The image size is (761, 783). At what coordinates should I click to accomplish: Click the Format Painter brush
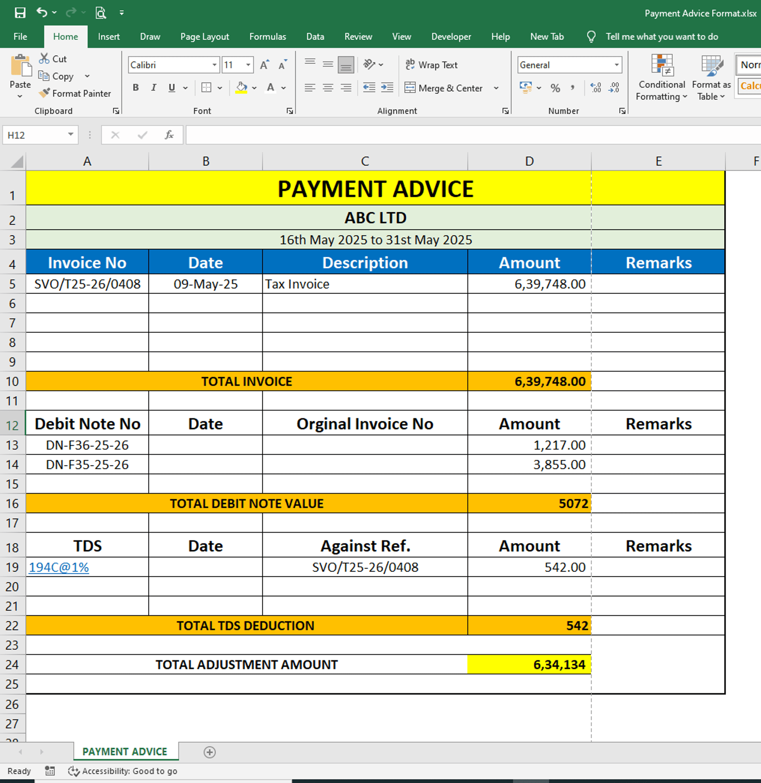pos(44,93)
